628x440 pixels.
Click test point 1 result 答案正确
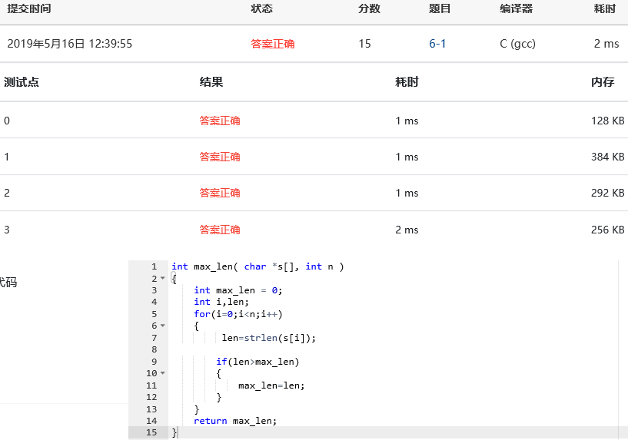[x=220, y=157]
